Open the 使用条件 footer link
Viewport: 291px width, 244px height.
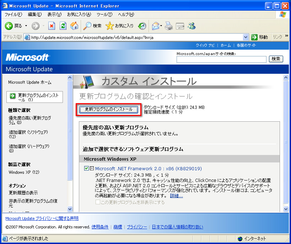click(x=100, y=227)
